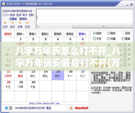
Task: Click the 星期一 column header
Action: [21, 34]
